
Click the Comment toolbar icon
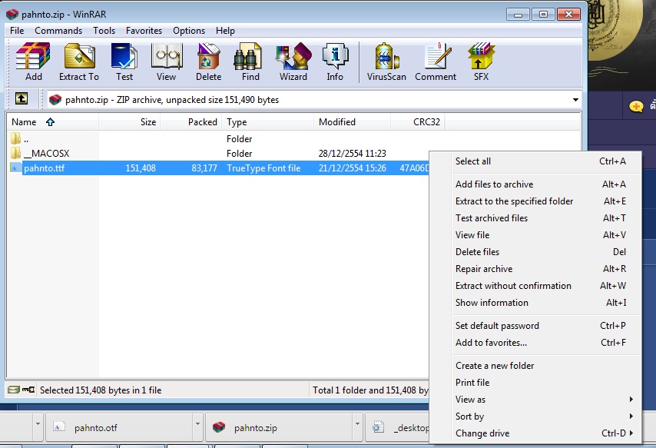(436, 61)
